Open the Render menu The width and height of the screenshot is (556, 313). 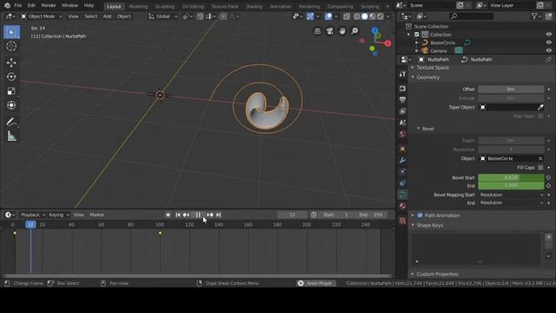tap(49, 6)
